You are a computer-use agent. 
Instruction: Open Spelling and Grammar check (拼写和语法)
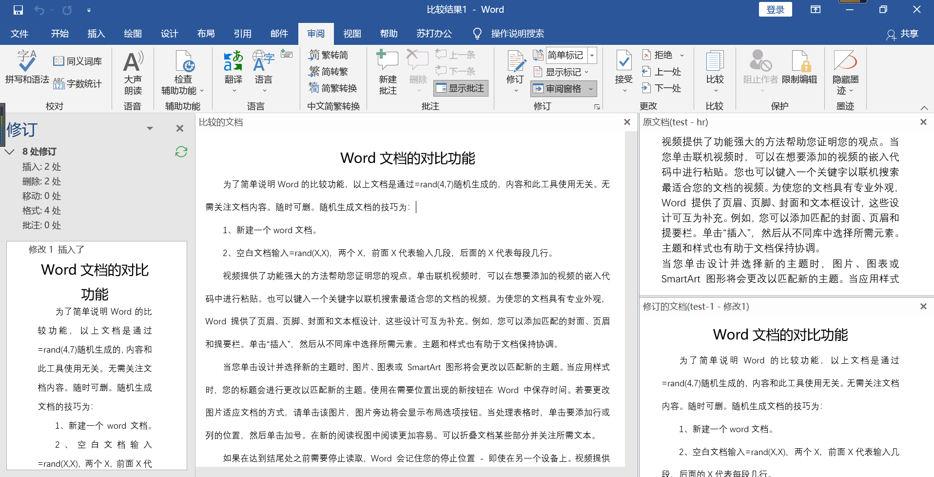27,67
